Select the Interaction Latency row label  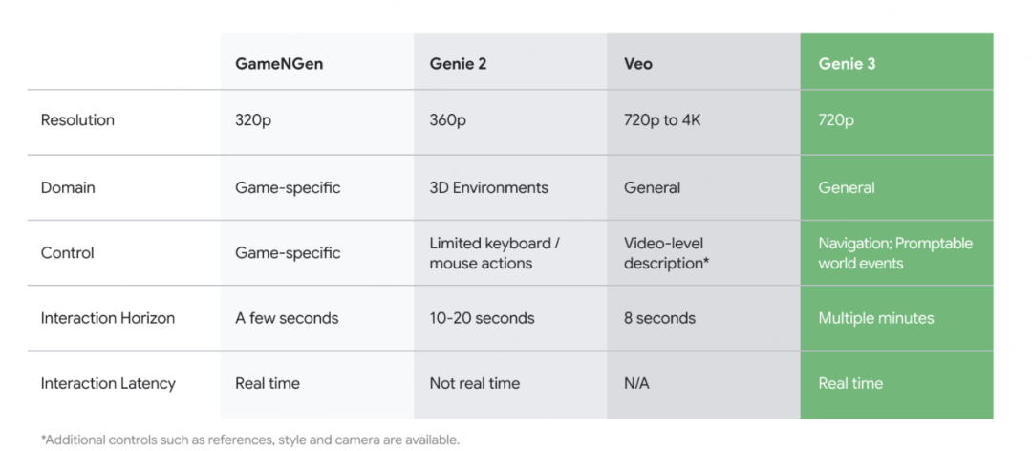tap(108, 383)
